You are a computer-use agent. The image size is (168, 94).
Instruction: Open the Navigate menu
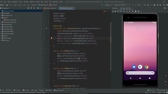(x=15, y=2)
